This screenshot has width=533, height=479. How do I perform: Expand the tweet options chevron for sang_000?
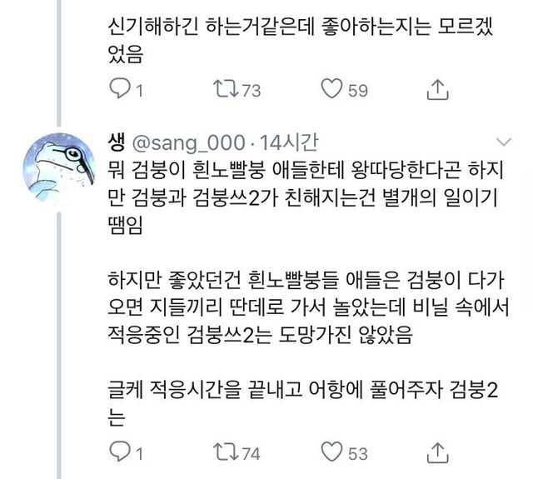[x=503, y=141]
